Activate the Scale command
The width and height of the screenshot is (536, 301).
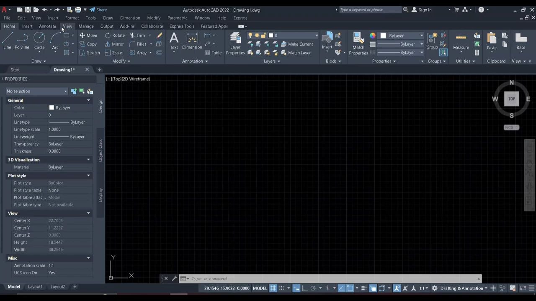113,53
